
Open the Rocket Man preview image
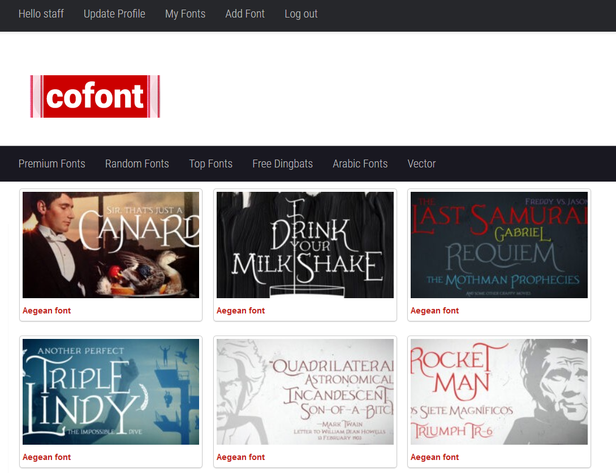(499, 391)
